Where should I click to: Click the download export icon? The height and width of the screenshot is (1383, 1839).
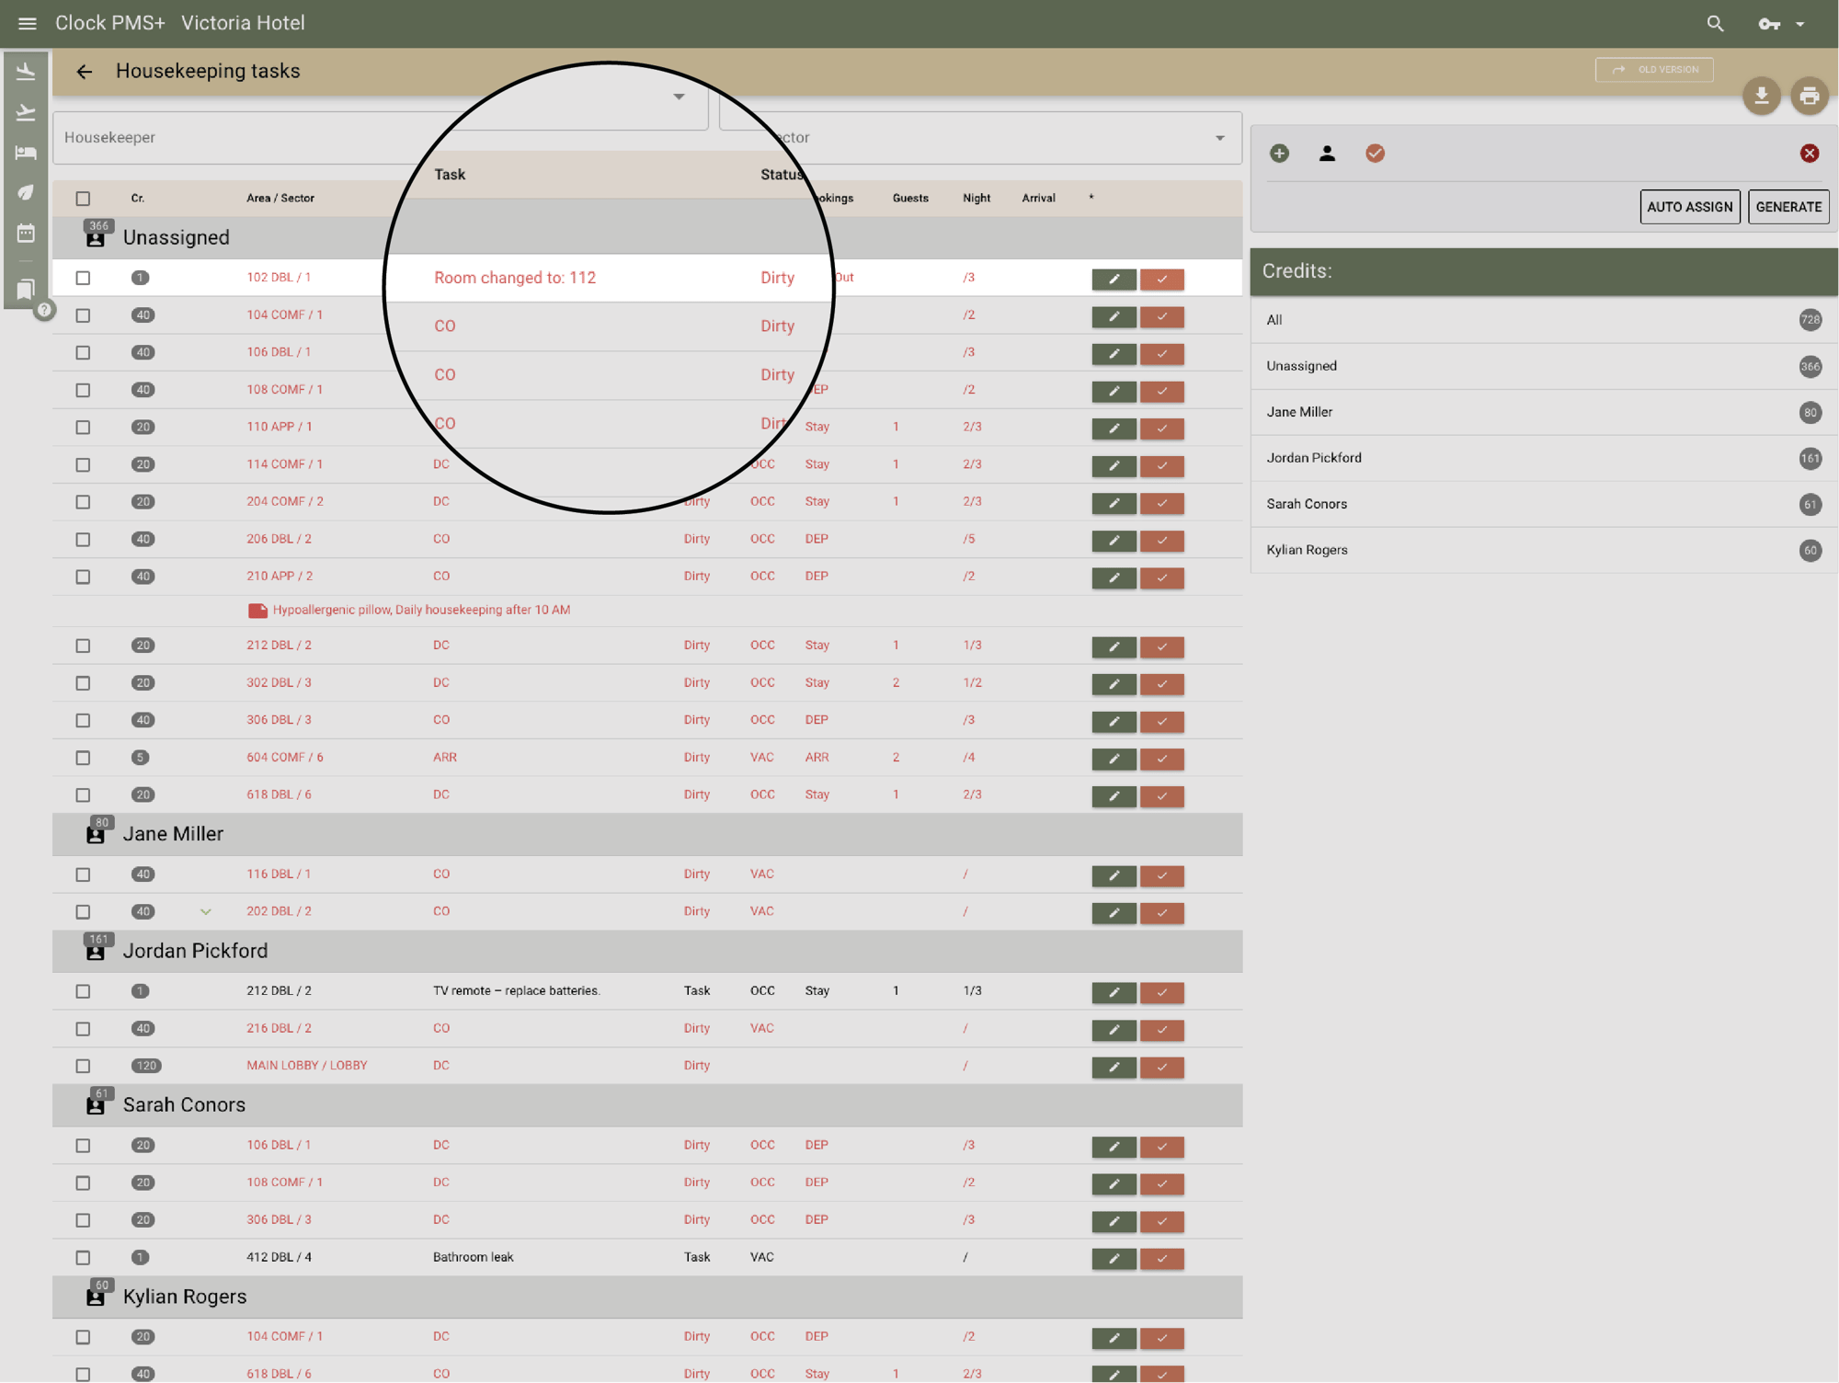[1761, 96]
